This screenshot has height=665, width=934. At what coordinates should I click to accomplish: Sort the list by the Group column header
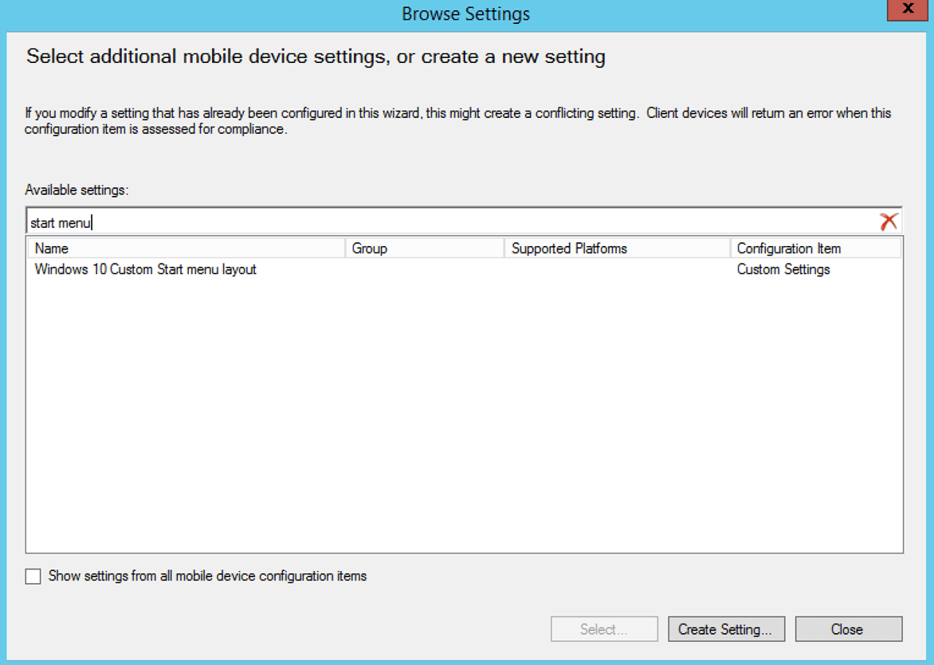pos(425,248)
